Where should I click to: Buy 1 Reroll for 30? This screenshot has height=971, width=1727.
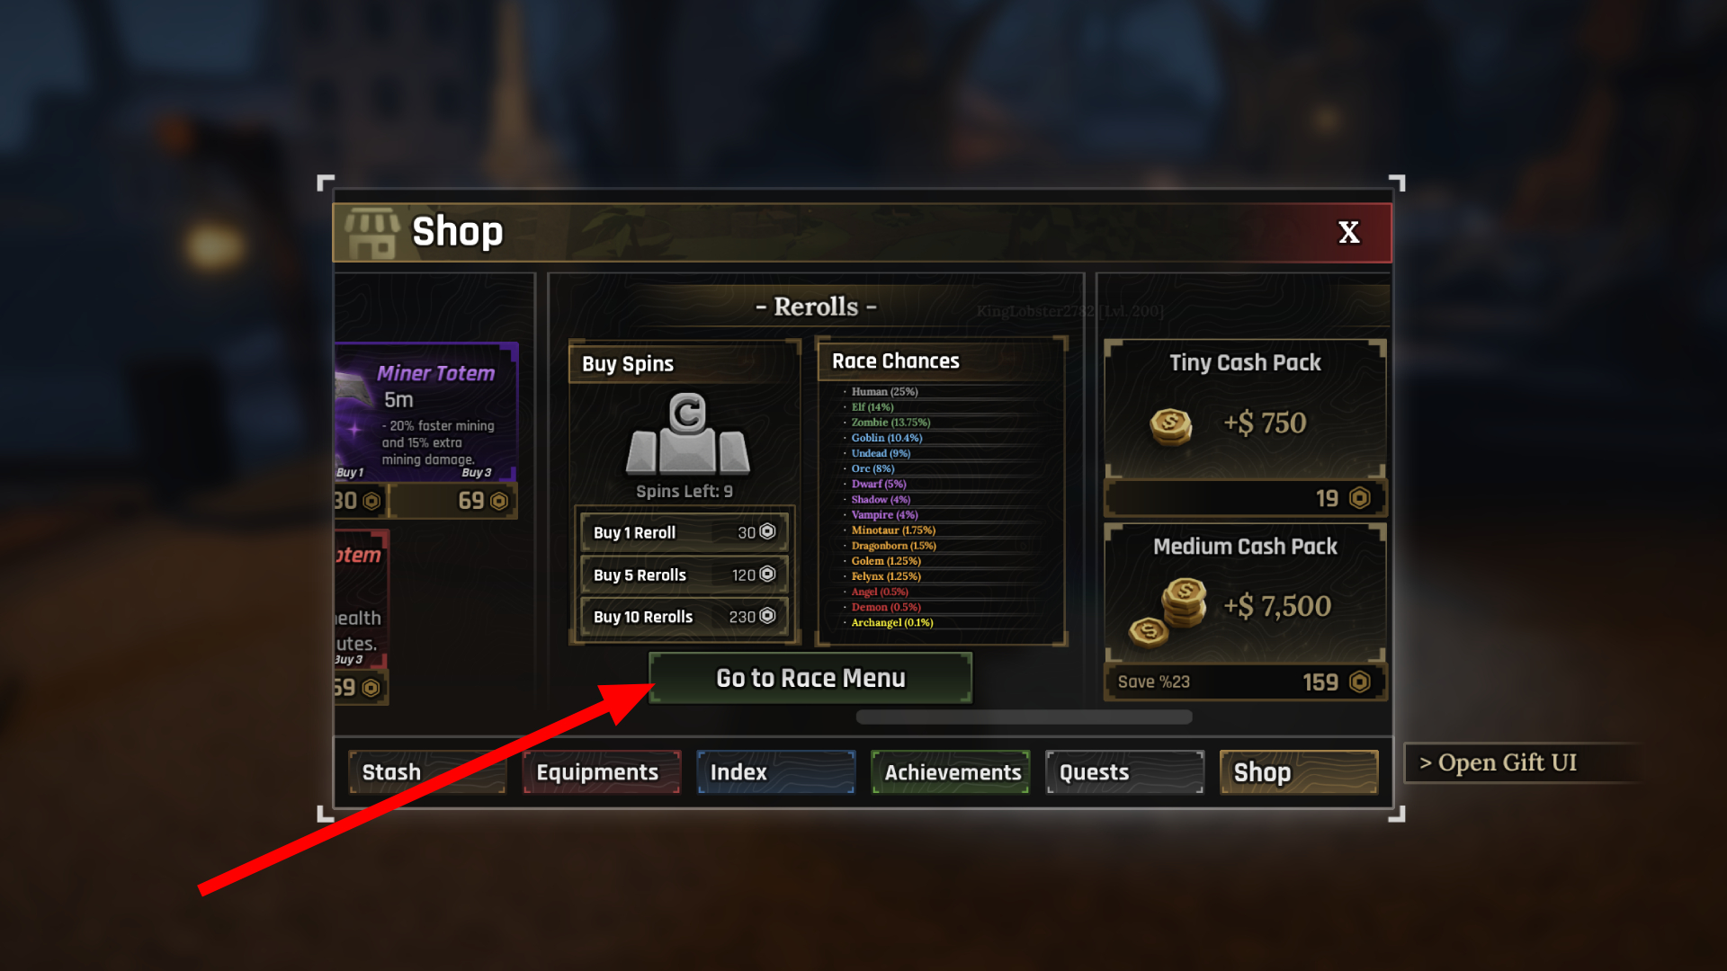tap(685, 532)
